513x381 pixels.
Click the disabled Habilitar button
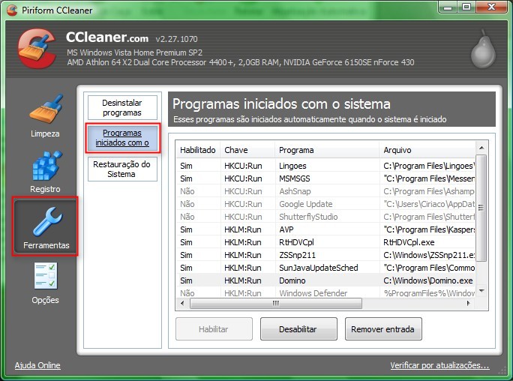point(214,329)
